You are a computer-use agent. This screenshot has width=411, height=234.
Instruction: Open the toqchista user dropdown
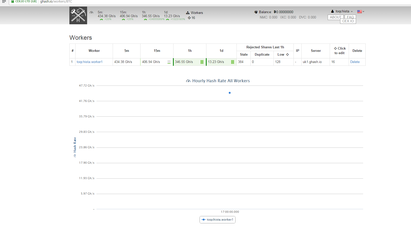[x=342, y=11]
